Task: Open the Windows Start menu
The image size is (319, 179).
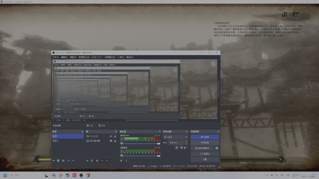Action: [5, 175]
